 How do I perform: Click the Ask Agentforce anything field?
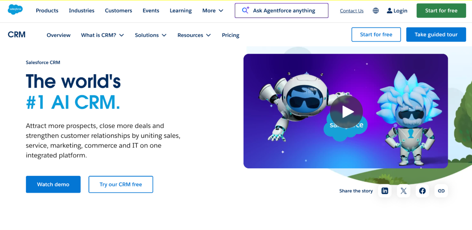click(x=282, y=11)
